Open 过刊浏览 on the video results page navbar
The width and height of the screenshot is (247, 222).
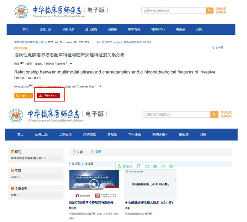89,134
